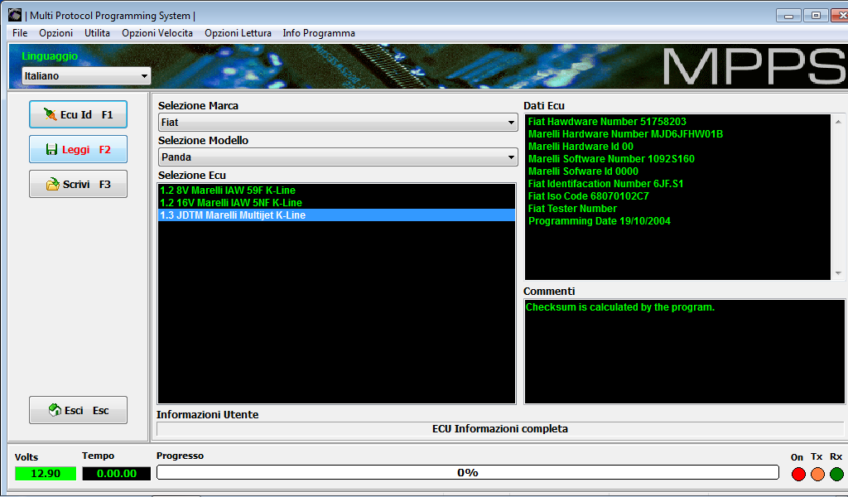
Task: Click the Marelli Software Number 1092S160 line
Action: (x=612, y=159)
